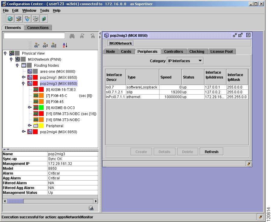Viewport: 271px width, 222px height.
Task: Expand the pop2mig1 (MGX 8850) node
Action: (x=24, y=77)
